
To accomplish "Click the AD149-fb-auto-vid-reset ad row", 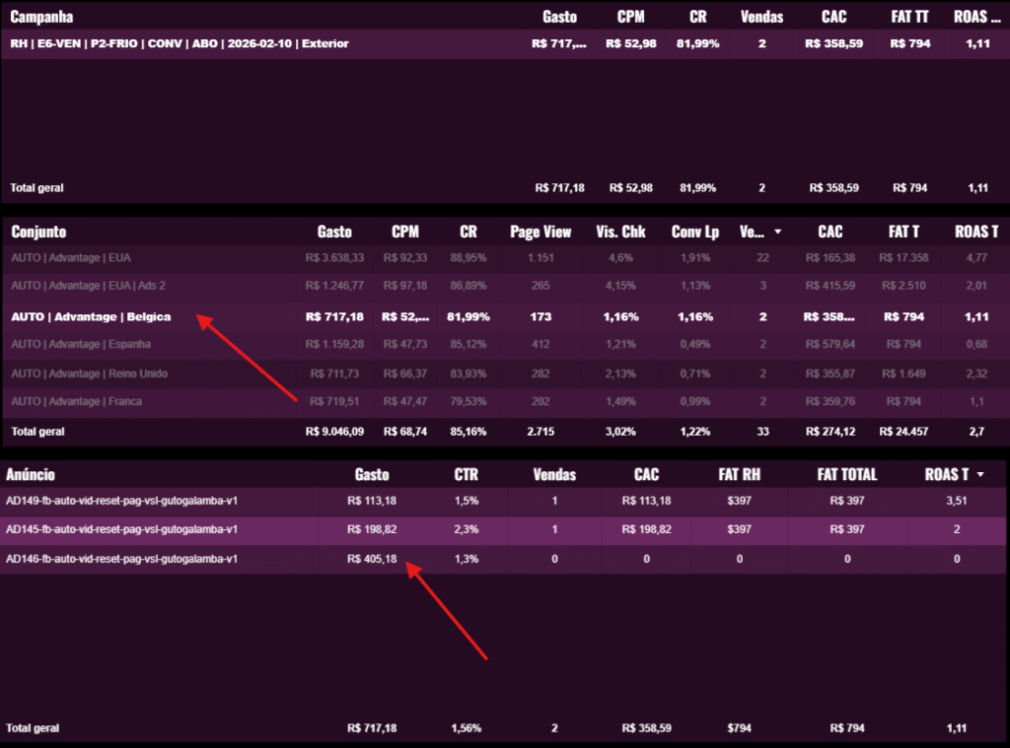I will [x=121, y=501].
